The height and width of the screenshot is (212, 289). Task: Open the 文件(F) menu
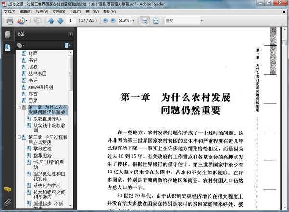10,12
